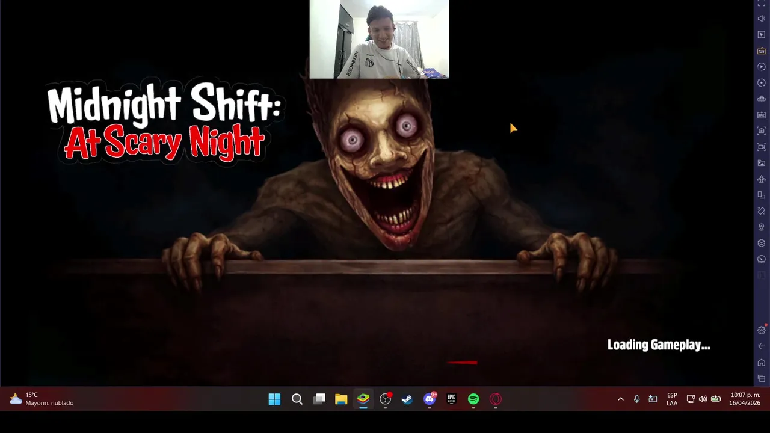Click the airplane icon in BlueStacks sidebar

click(761, 179)
